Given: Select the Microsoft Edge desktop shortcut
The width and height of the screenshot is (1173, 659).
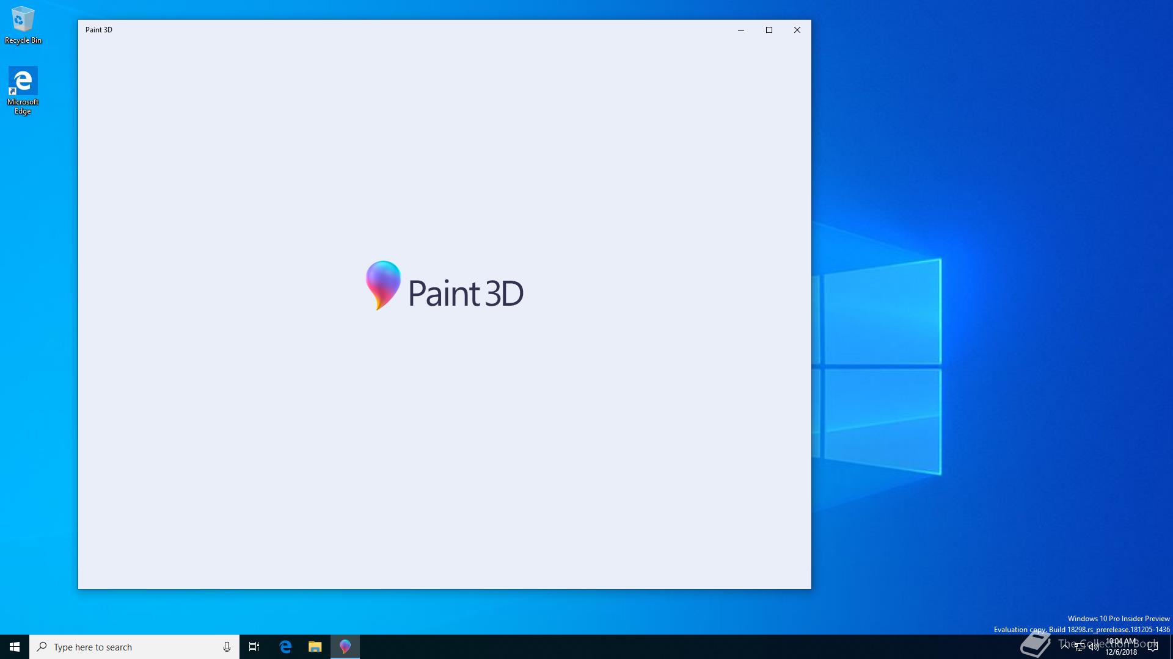Looking at the screenshot, I should [23, 90].
